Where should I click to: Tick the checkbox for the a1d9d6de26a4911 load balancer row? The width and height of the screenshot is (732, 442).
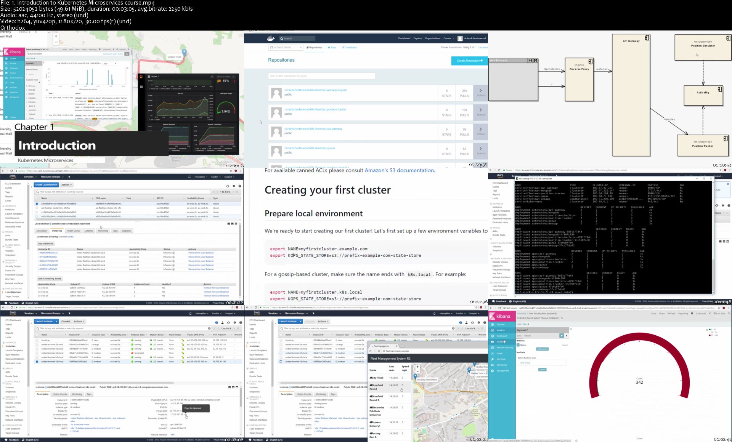(x=37, y=212)
